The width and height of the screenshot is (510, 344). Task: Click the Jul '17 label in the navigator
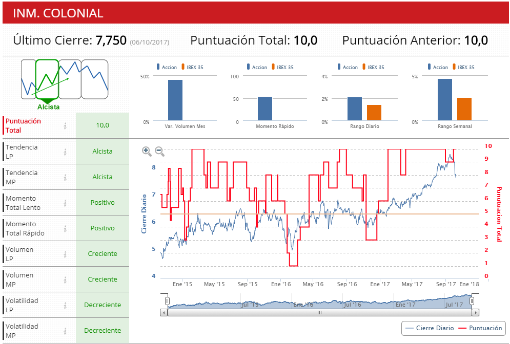coord(454,305)
